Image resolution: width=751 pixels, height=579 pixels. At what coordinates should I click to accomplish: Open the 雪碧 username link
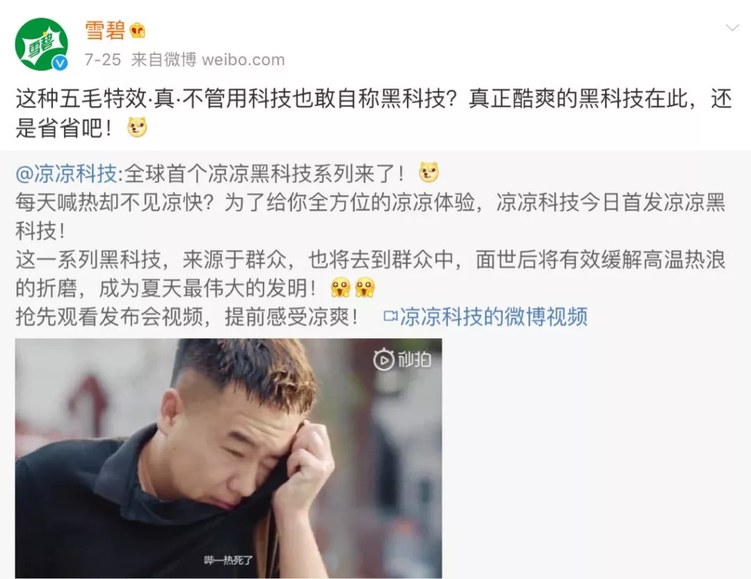point(105,31)
